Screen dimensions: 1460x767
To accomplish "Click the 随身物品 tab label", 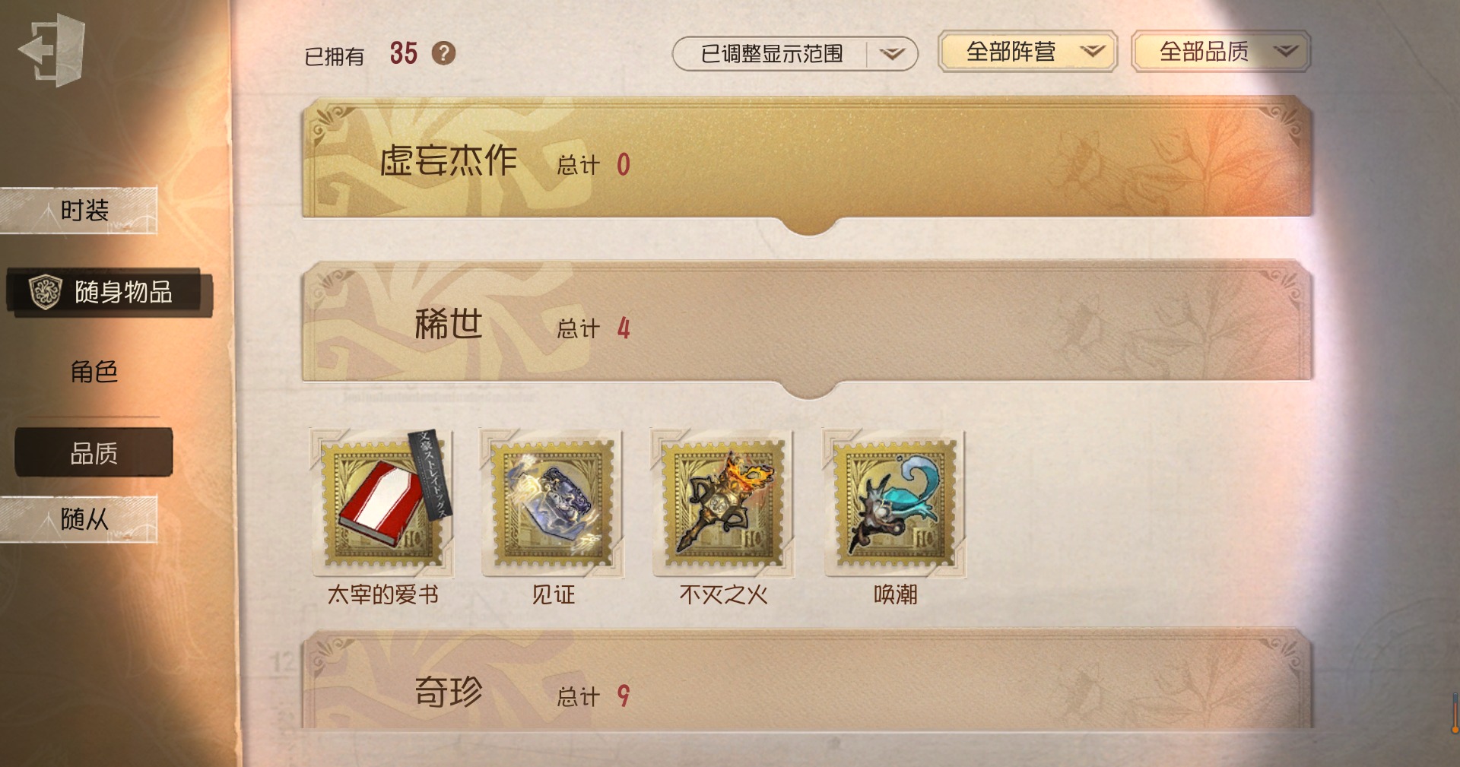I will (x=123, y=292).
